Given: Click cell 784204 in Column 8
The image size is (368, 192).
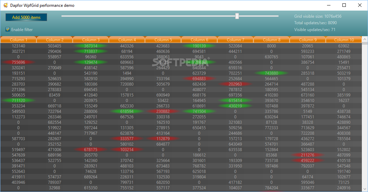Looking at the screenshot, I should pyautogui.click(x=271, y=188).
